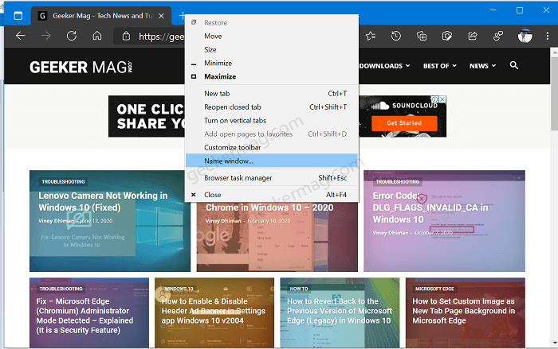558x349 pixels.
Task: Click Get Started on SoundCloud ad
Action: click(x=404, y=123)
